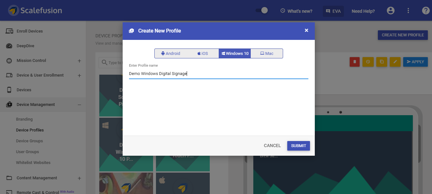Click the profile name input field
This screenshot has height=194, width=432.
(218, 74)
